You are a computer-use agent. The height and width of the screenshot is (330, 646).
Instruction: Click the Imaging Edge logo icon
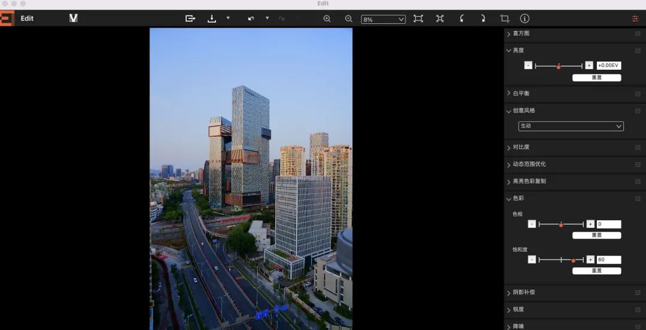[7, 18]
